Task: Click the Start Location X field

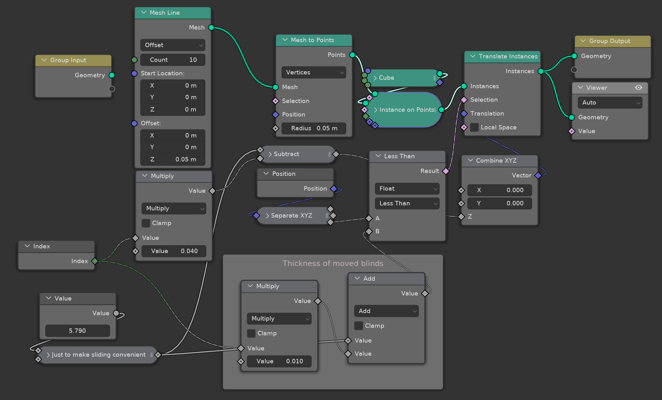Action: tap(173, 85)
